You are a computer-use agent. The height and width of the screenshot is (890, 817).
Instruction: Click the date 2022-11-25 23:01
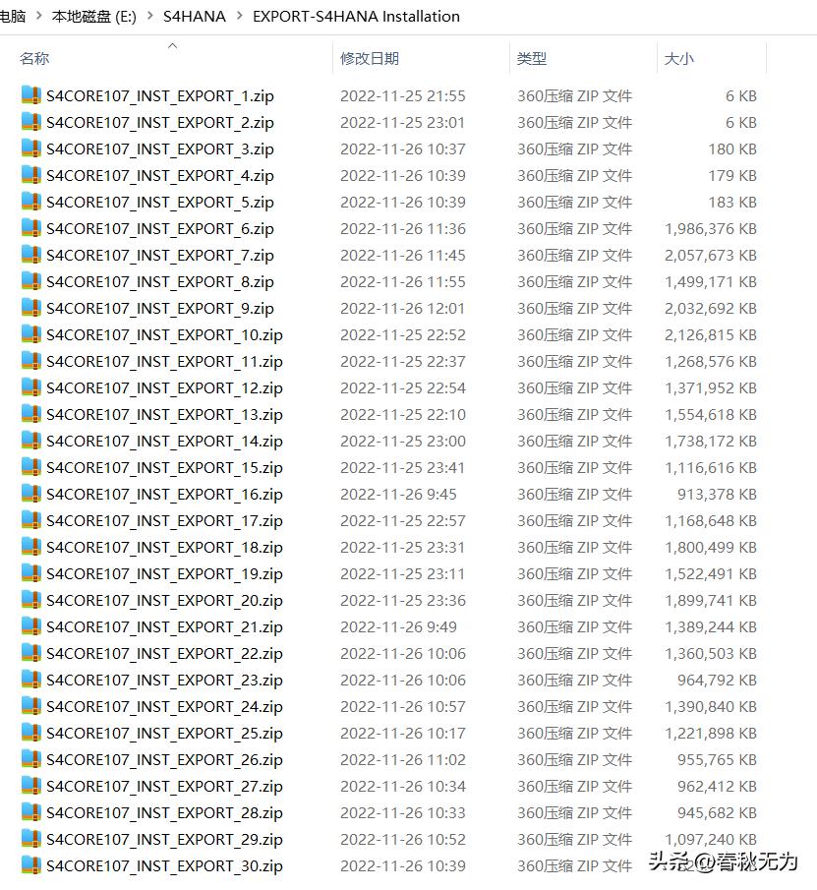[x=403, y=123]
